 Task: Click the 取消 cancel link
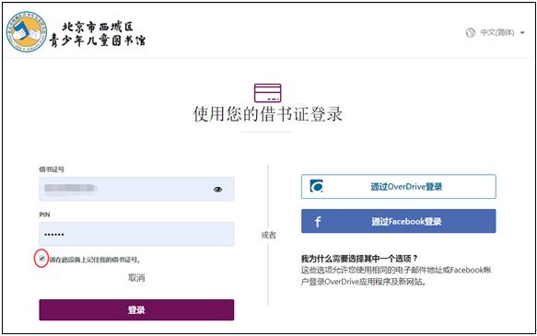(x=136, y=278)
